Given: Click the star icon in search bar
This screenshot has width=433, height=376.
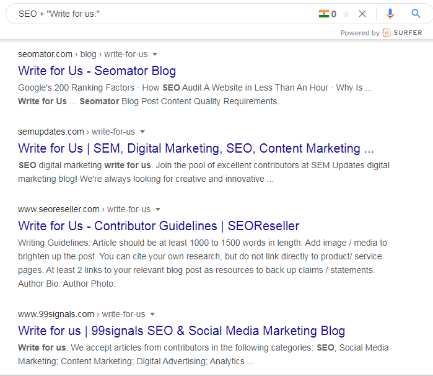Looking at the screenshot, I should pos(346,14).
